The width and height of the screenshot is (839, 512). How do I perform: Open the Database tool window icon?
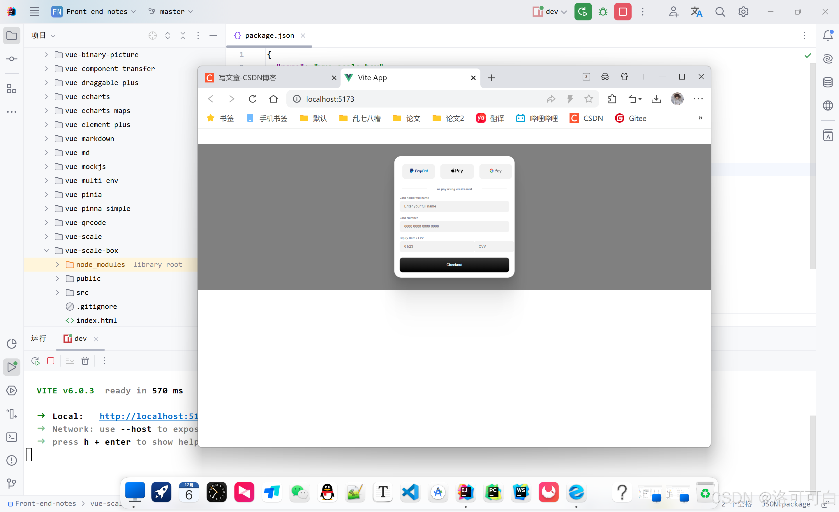(828, 82)
